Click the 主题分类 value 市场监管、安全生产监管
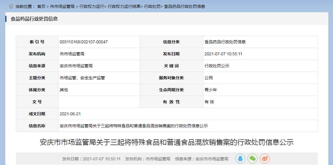 click(x=82, y=78)
